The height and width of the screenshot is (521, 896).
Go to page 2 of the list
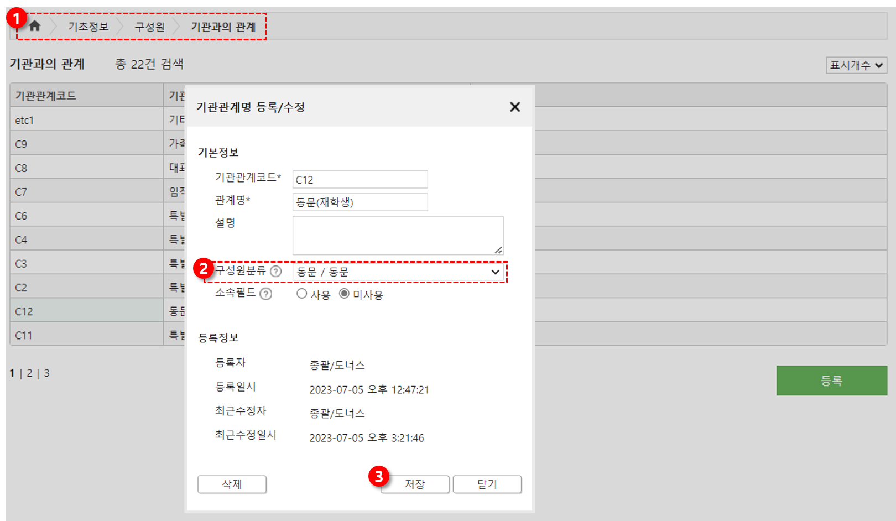click(29, 373)
